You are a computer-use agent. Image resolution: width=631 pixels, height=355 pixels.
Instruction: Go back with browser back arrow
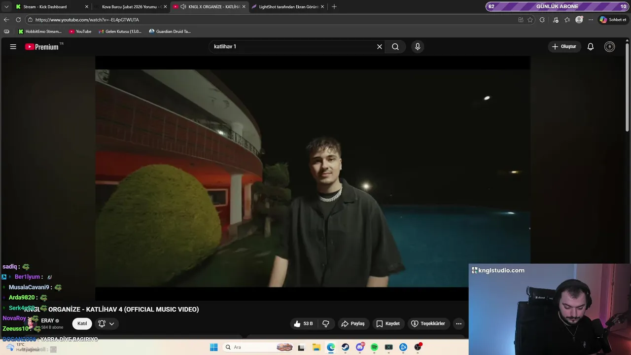pyautogui.click(x=6, y=20)
